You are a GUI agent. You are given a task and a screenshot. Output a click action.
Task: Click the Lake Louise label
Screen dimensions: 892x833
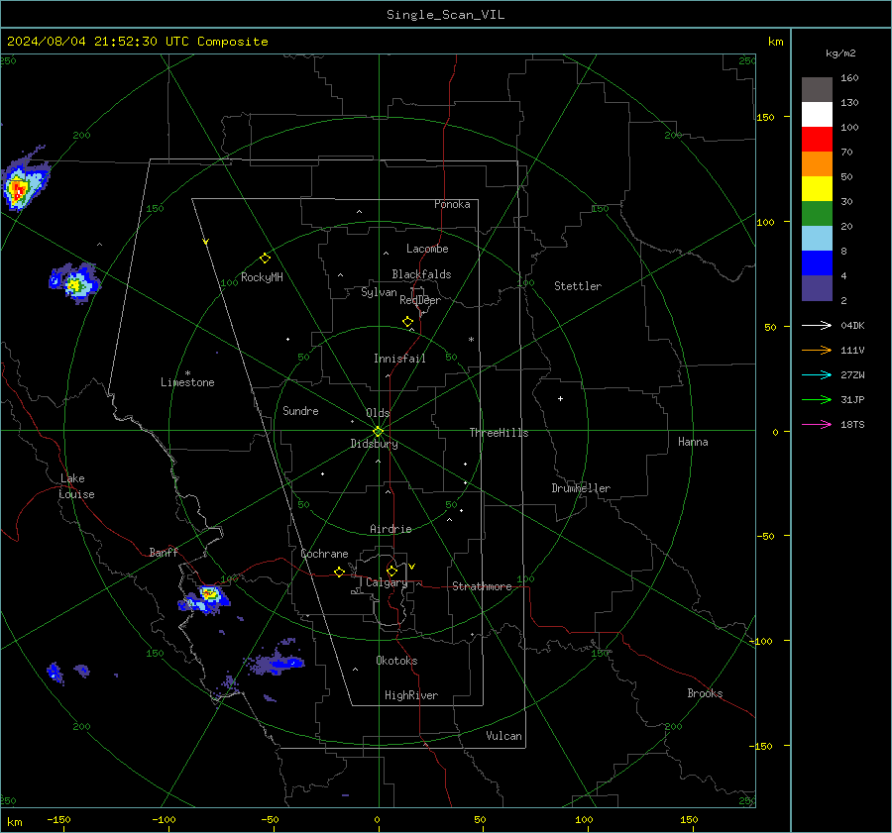coord(76,486)
